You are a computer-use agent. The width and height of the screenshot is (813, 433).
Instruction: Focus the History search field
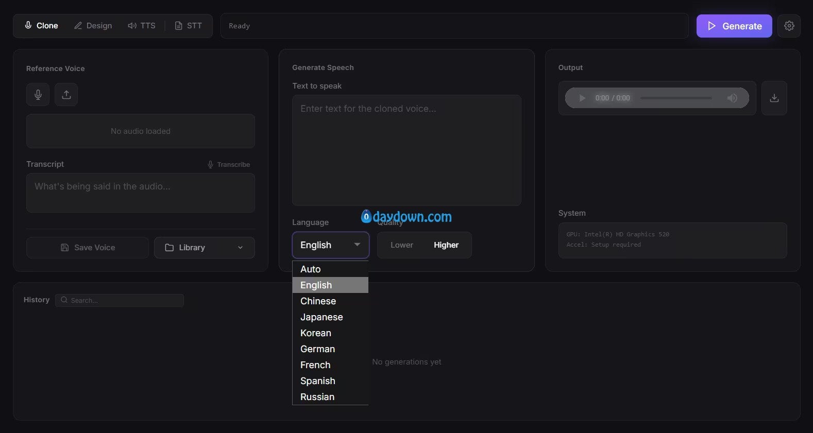120,300
